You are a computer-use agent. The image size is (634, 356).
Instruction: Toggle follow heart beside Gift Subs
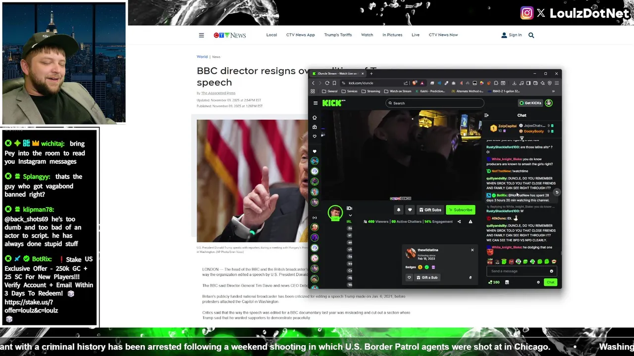(x=410, y=210)
